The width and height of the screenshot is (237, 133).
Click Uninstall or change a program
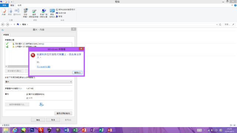tap(66, 10)
